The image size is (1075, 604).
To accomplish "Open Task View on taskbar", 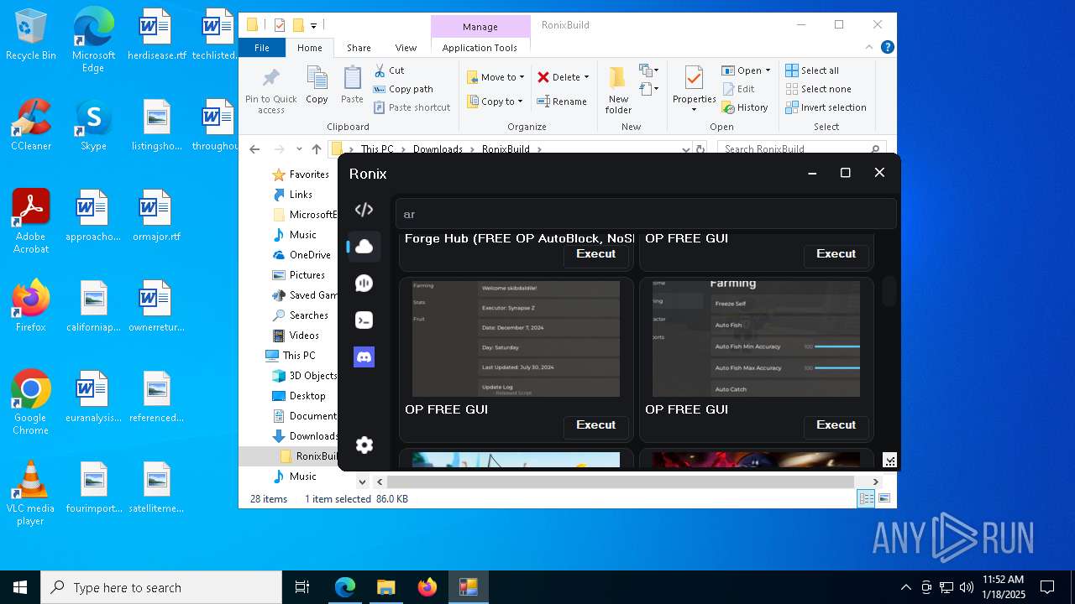I will (302, 587).
